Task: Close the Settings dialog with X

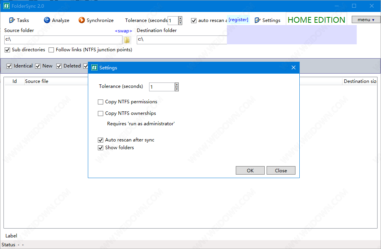Action: pos(294,67)
